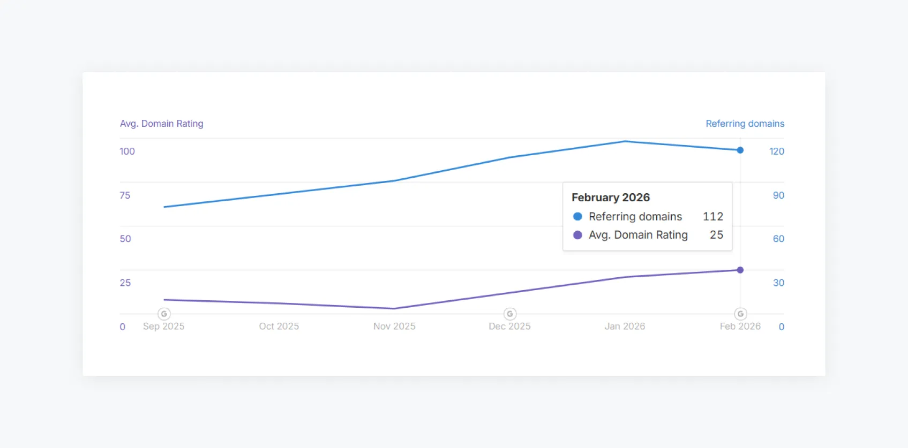Select the purple Domain Rating point at Feb 2026
This screenshot has width=908, height=448.
click(740, 270)
